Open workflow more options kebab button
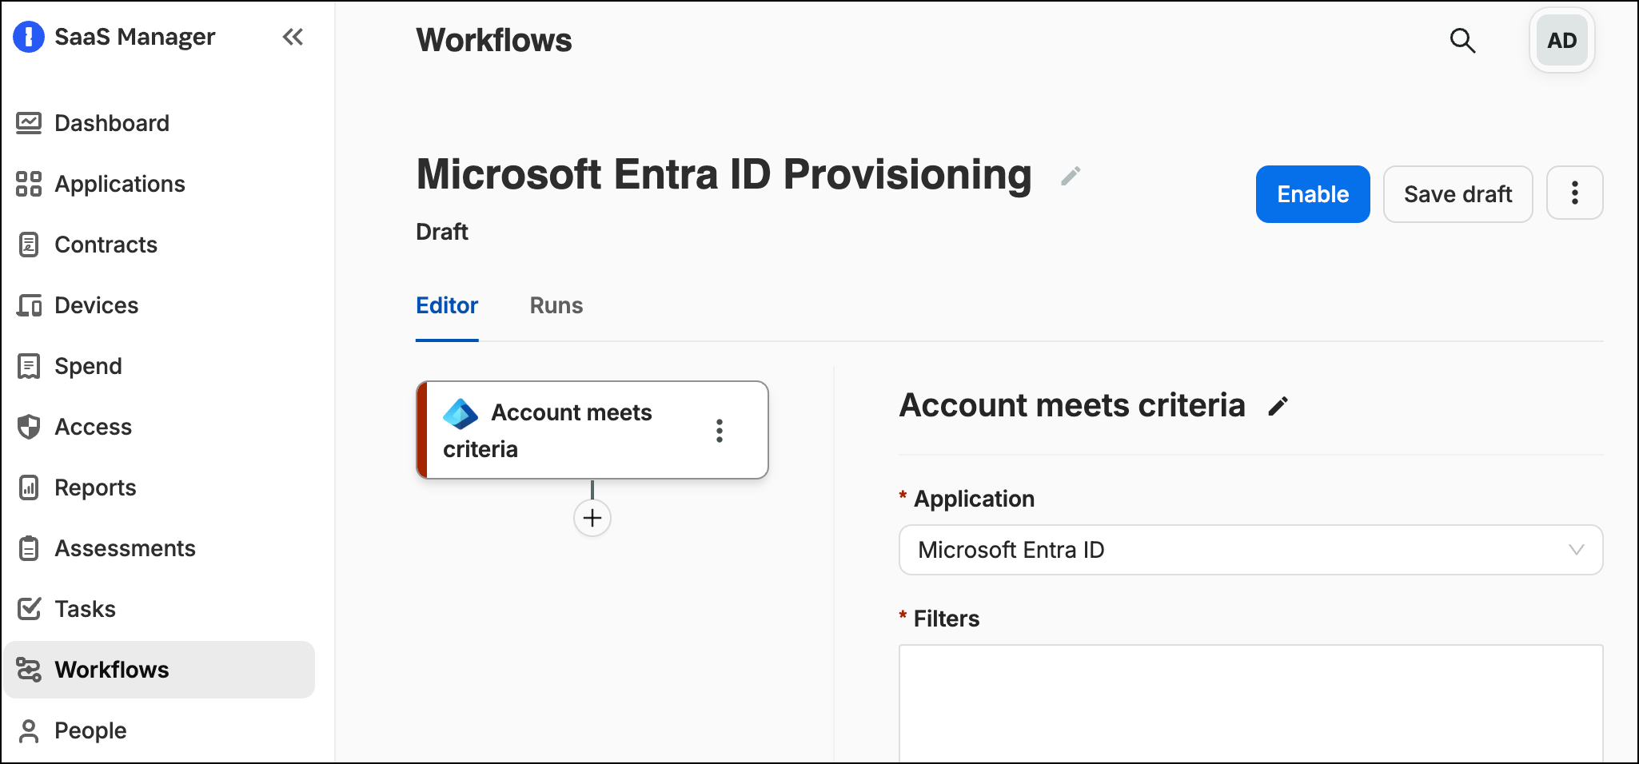Viewport: 1639px width, 764px height. [1574, 193]
